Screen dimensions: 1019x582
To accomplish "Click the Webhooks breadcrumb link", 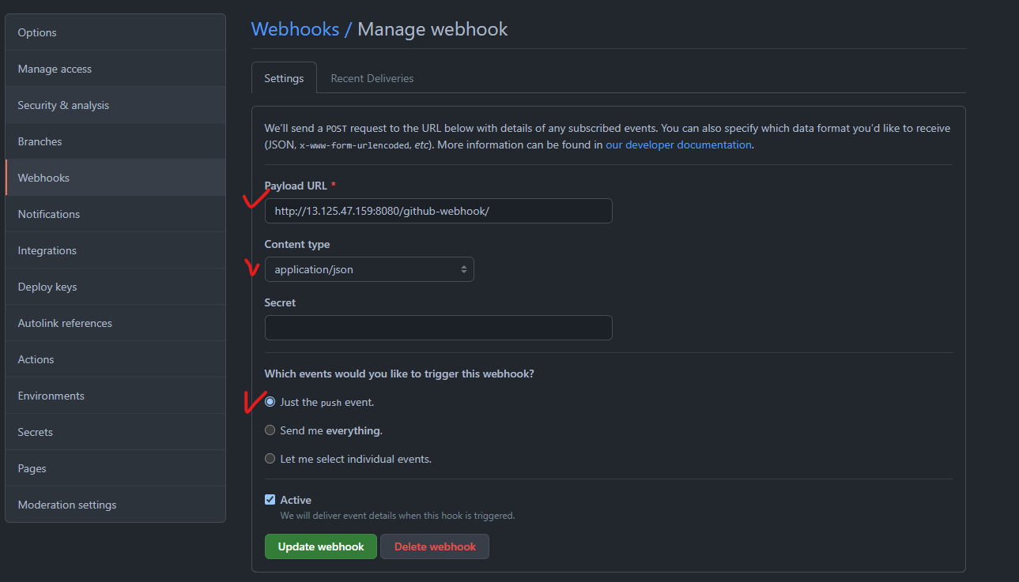I will 295,29.
